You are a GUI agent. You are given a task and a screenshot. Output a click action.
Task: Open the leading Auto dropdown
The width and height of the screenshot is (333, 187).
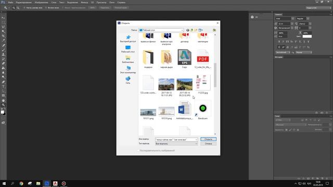click(310, 24)
